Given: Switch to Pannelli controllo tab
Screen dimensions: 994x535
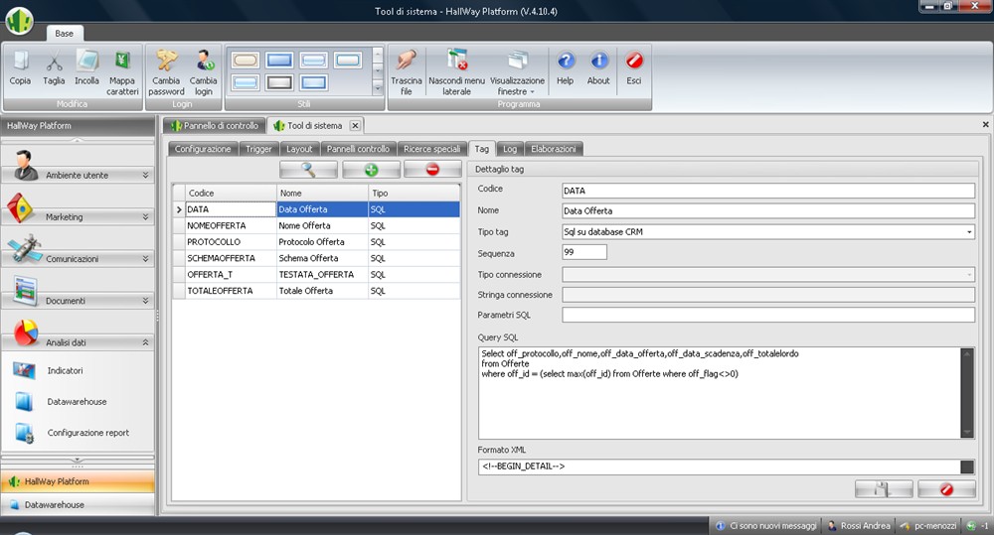Looking at the screenshot, I should coord(358,149).
